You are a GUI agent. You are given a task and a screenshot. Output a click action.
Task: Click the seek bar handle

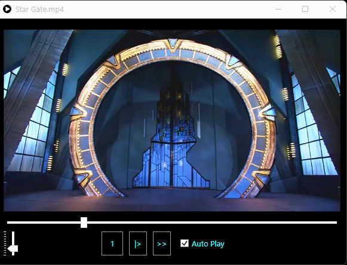coord(84,223)
